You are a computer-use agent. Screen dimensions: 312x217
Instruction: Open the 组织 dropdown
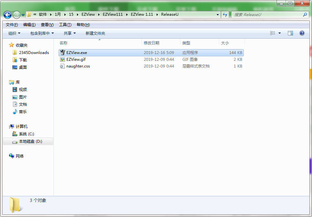(14, 33)
